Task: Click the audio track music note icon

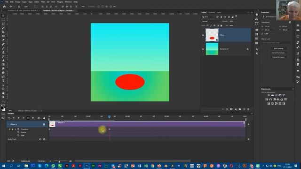Action: pos(44,139)
